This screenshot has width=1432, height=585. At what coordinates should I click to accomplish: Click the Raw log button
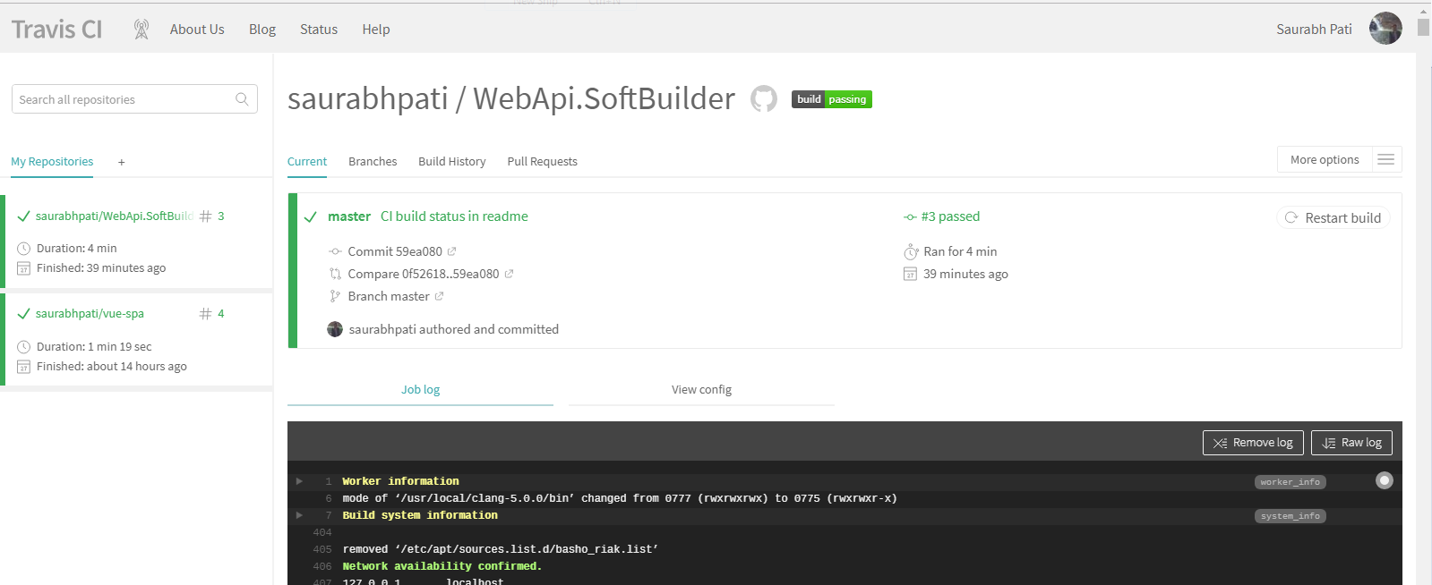(1351, 443)
